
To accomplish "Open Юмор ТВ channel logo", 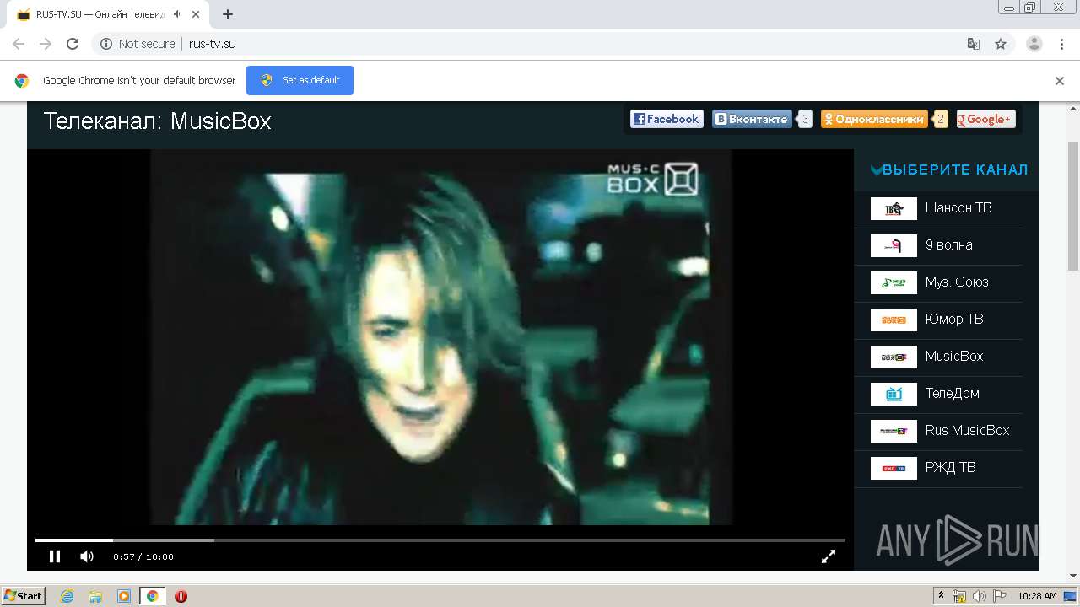I will [x=894, y=320].
